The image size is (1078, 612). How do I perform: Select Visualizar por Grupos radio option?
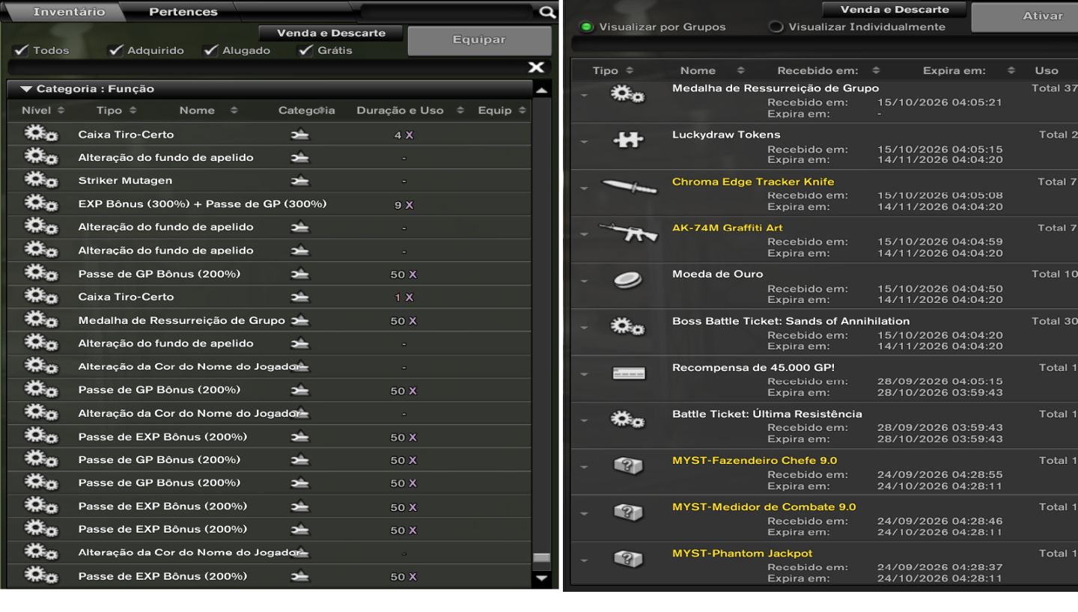coord(588,27)
